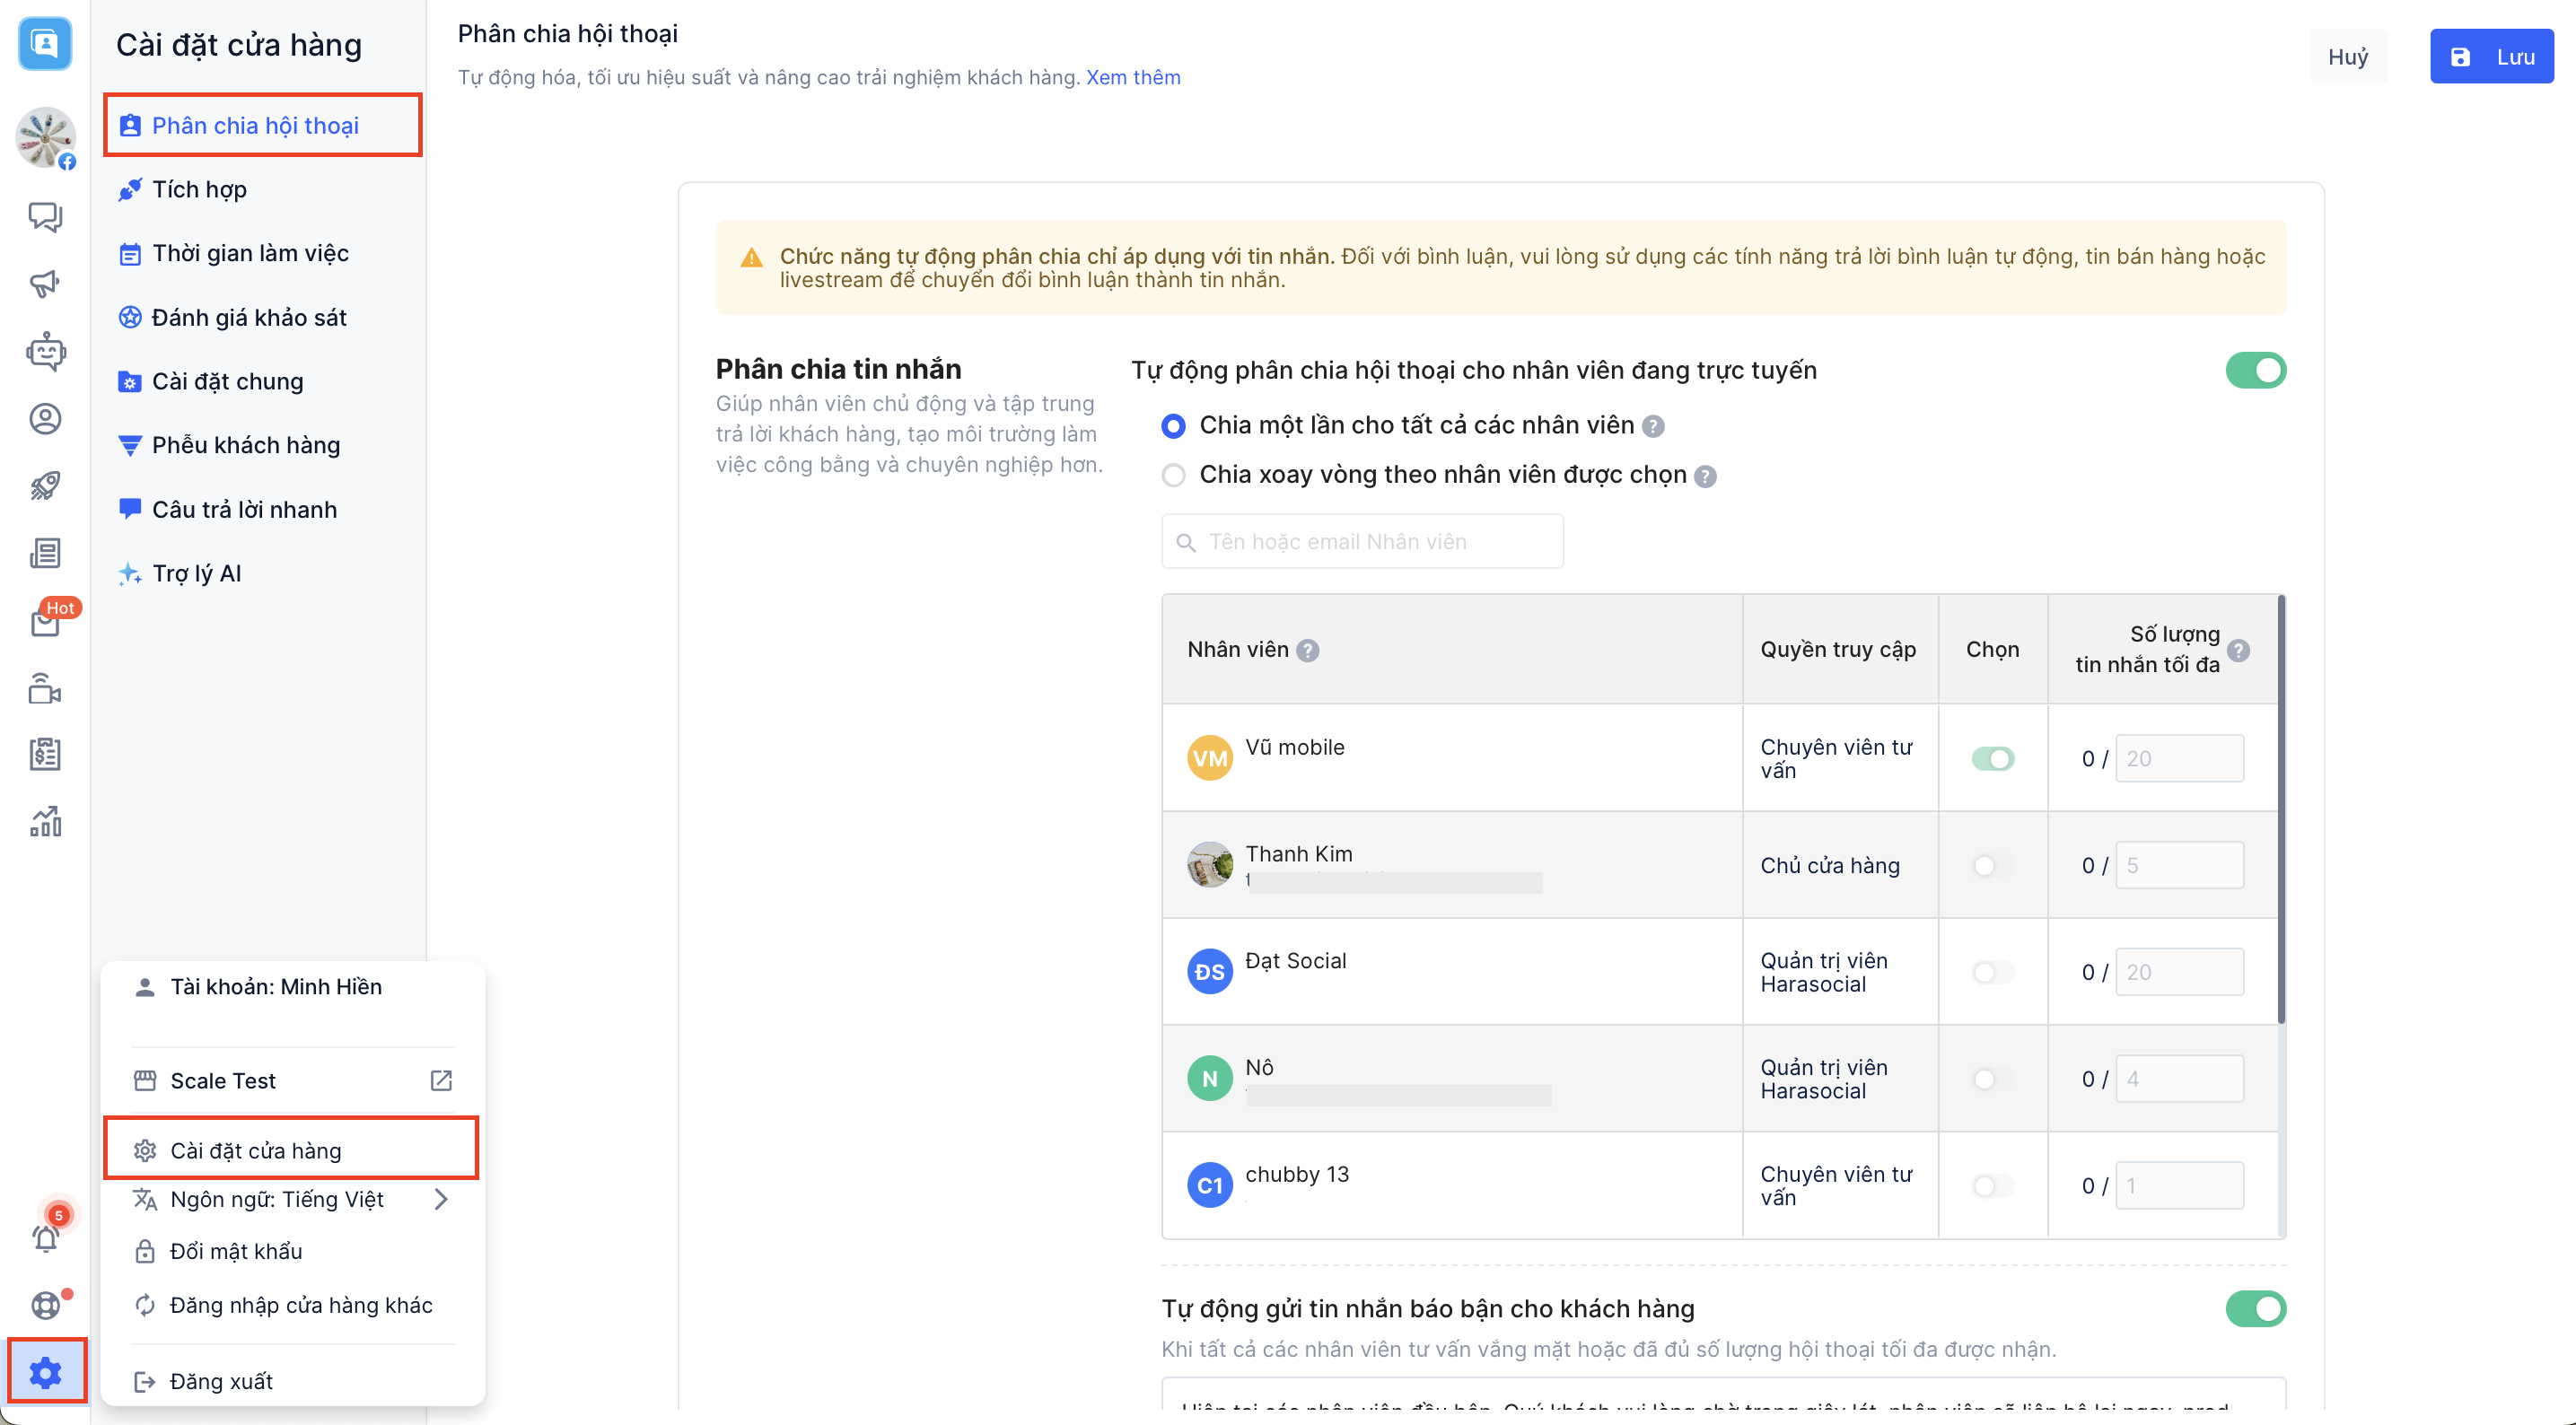Select Trợ lý AI menu item
Viewport: 2576px width, 1425px height.
[196, 573]
